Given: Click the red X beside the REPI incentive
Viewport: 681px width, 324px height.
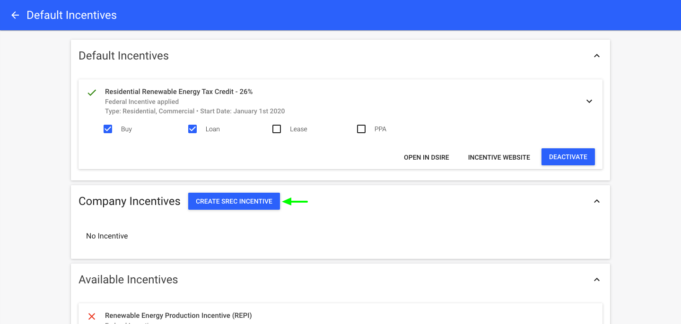Looking at the screenshot, I should 91,316.
